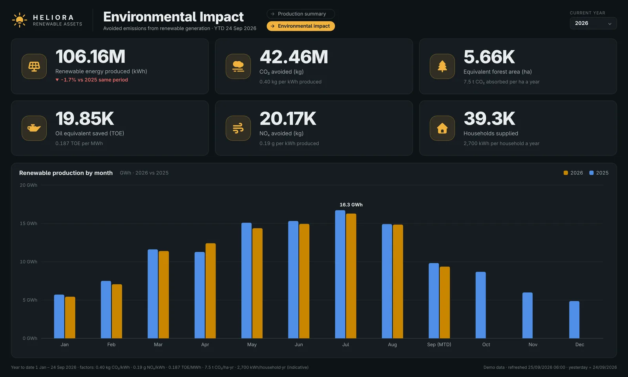This screenshot has width=628, height=377.
Task: Open the Production summary page
Action: point(301,14)
